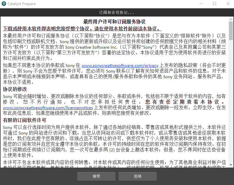This screenshot has height=185, width=234.
Task: Decline the agreement with the 拒绝 button
Action: 138,176
